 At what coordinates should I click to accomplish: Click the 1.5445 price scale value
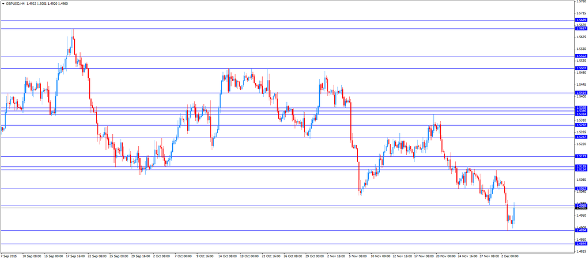[580, 85]
